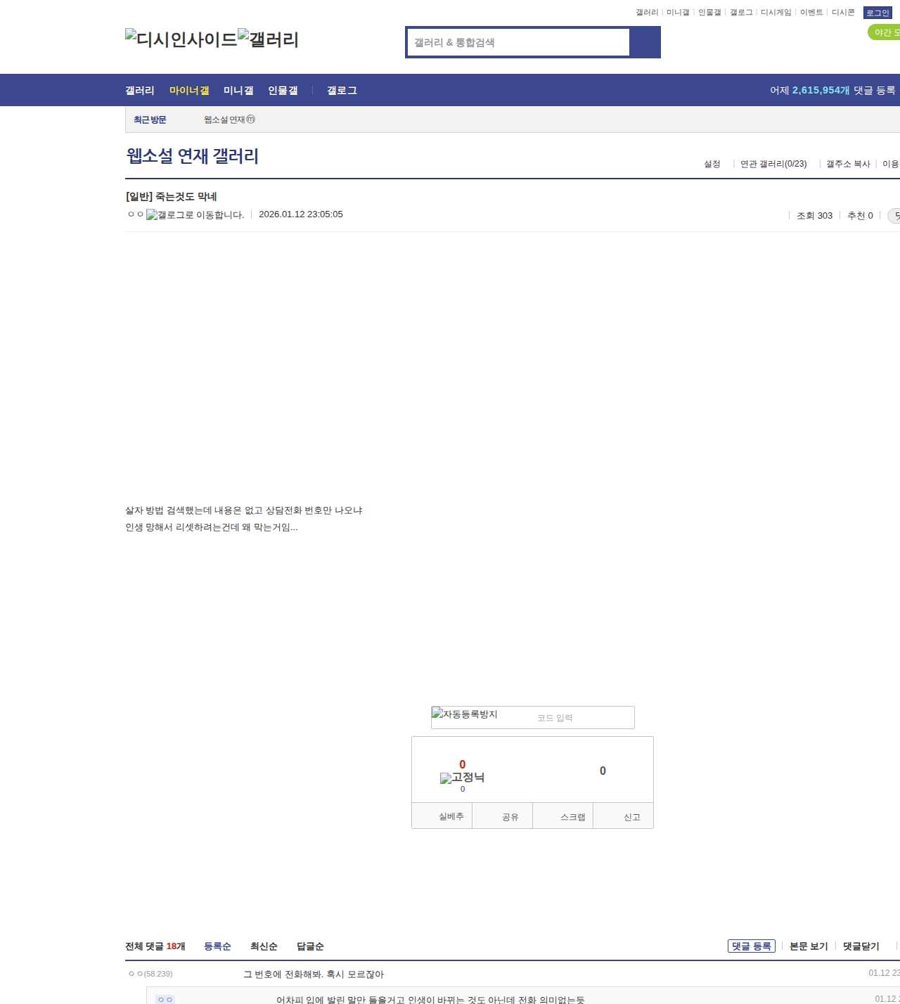Focus the 코드 입력 captcha field
Image resolution: width=900 pixels, height=1004 pixels.
click(582, 718)
